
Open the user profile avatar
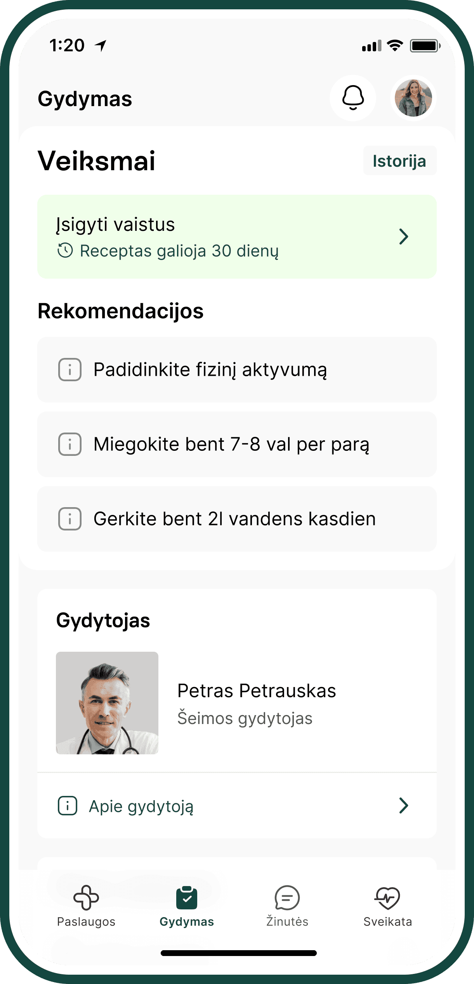[x=413, y=98]
